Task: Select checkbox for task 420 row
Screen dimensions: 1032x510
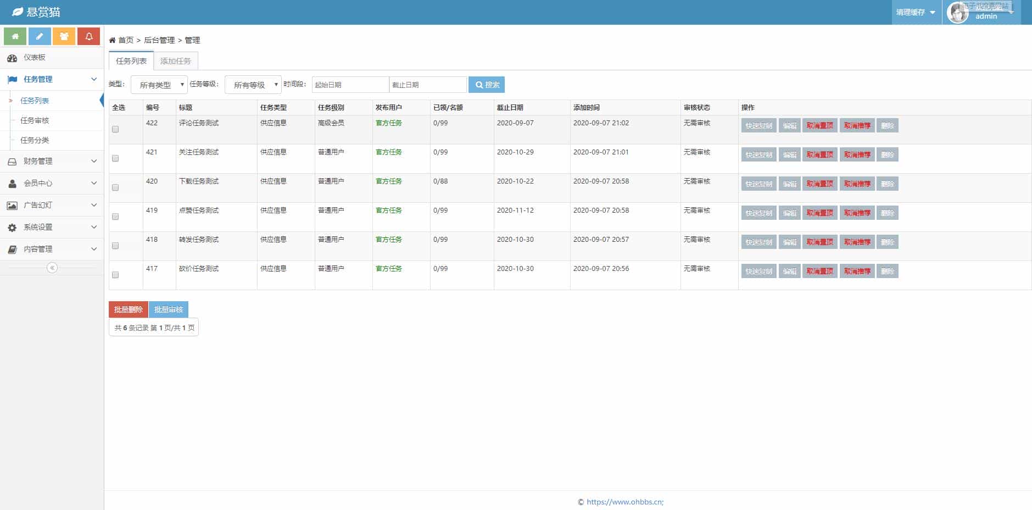Action: point(115,188)
